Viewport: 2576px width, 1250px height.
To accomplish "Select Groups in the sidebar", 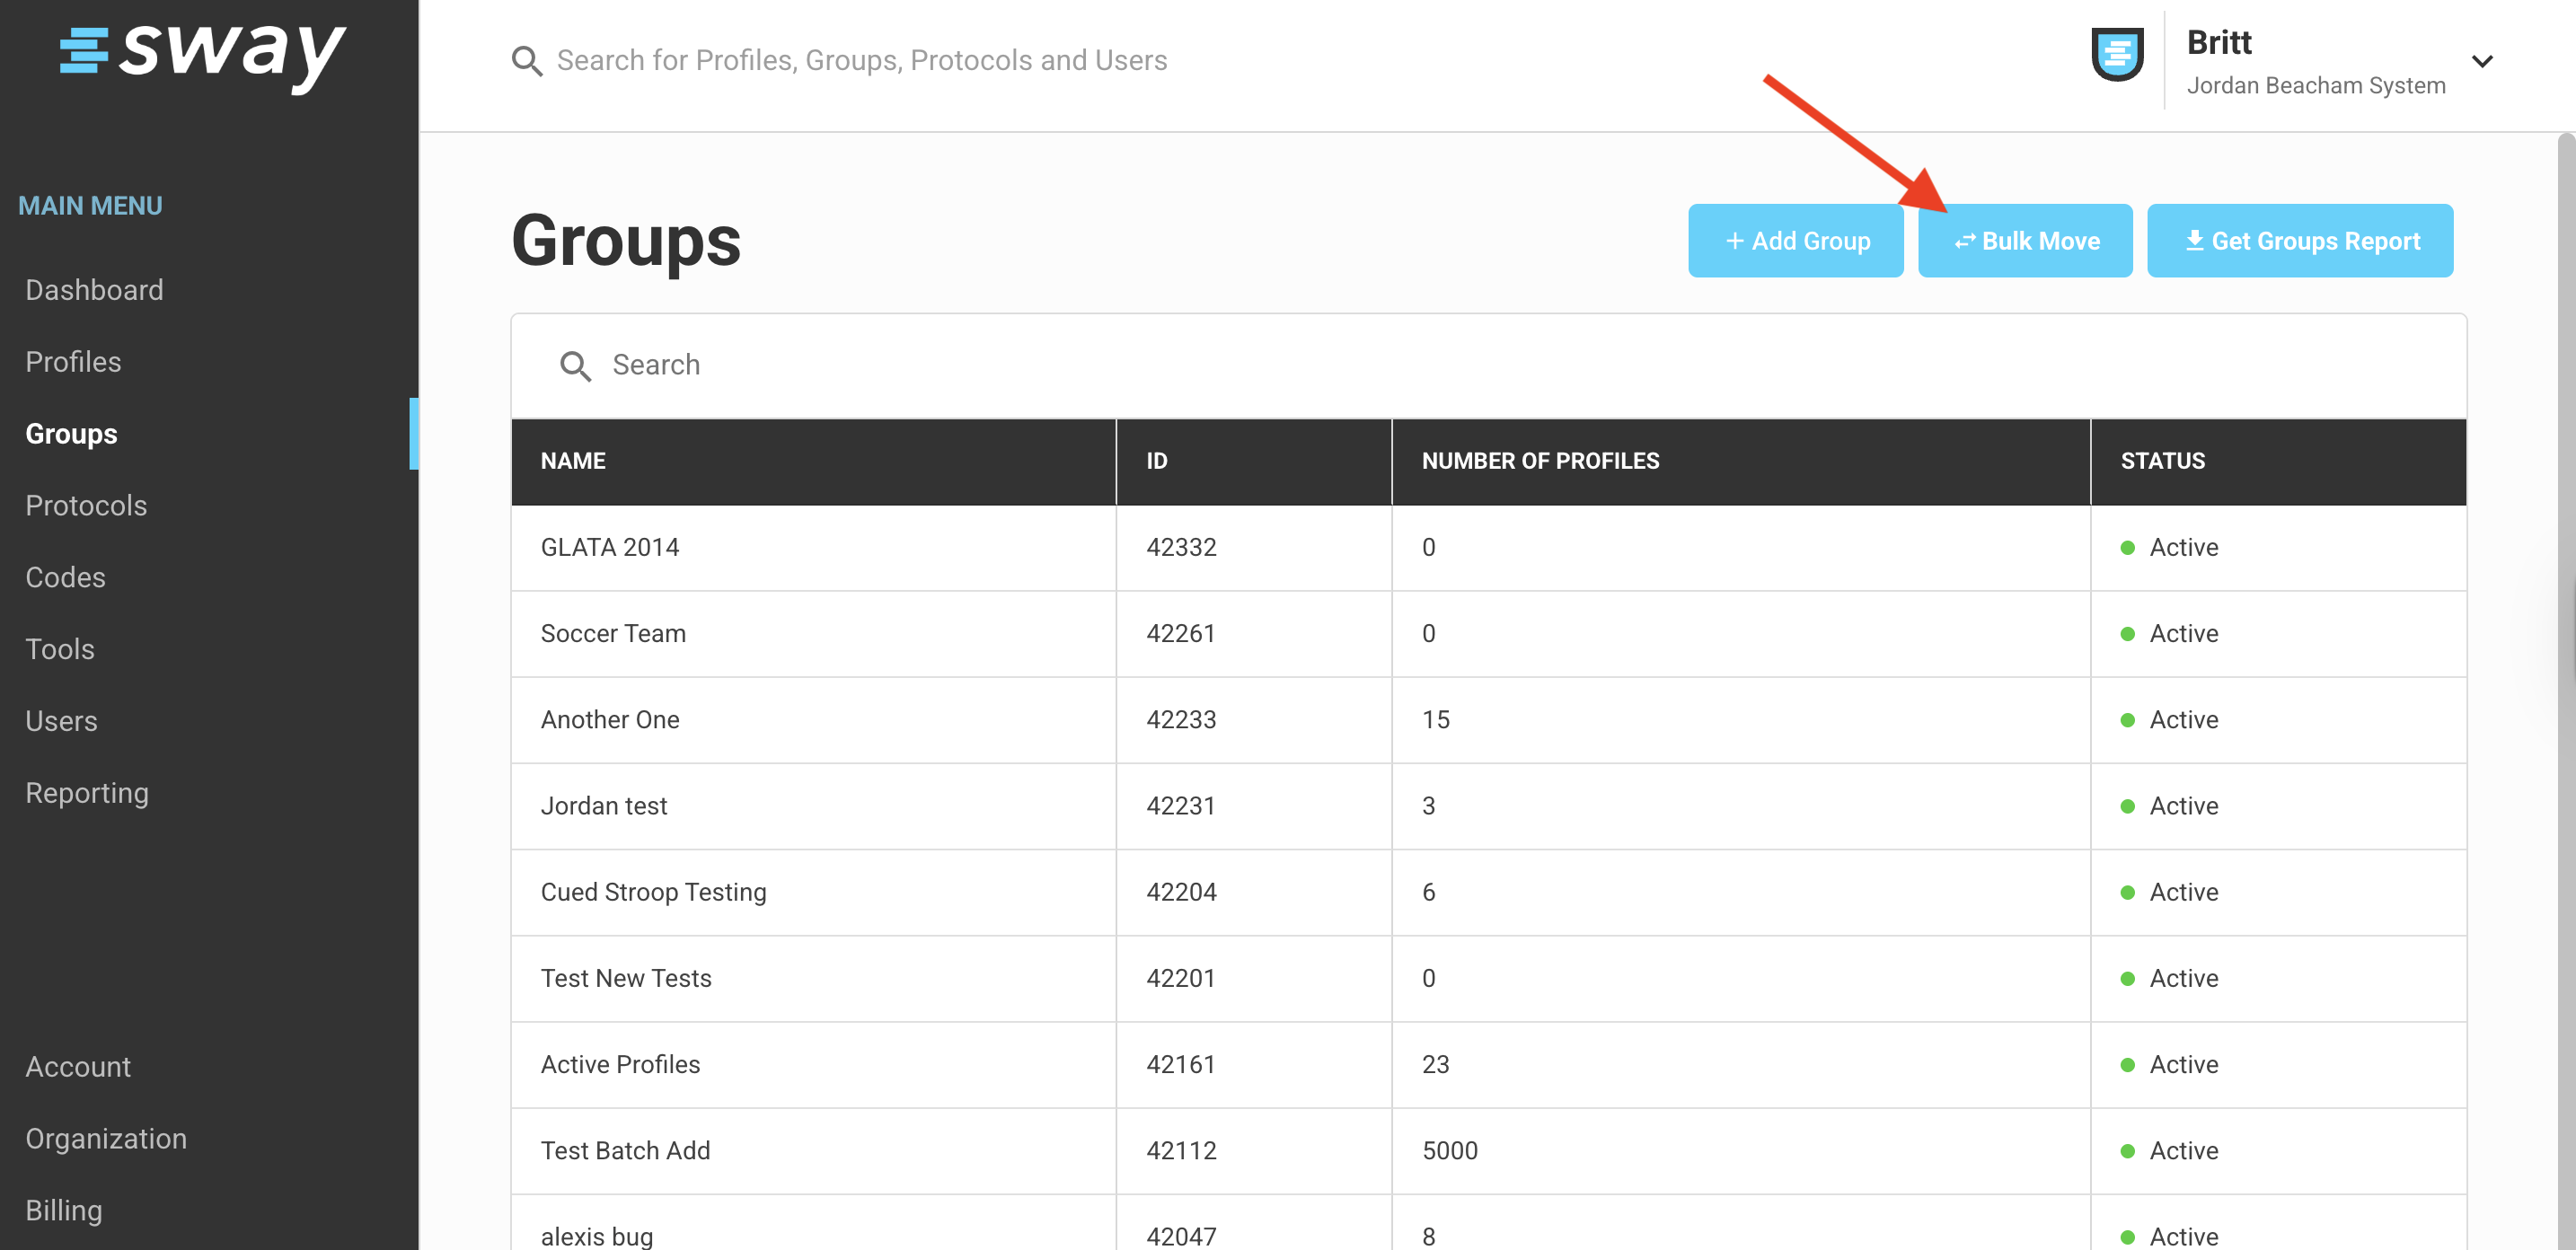I will coord(71,434).
